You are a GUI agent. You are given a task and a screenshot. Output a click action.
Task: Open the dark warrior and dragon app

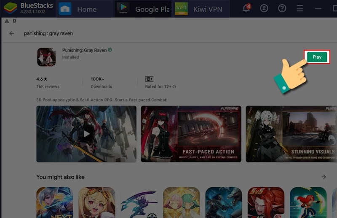pyautogui.click(x=224, y=202)
